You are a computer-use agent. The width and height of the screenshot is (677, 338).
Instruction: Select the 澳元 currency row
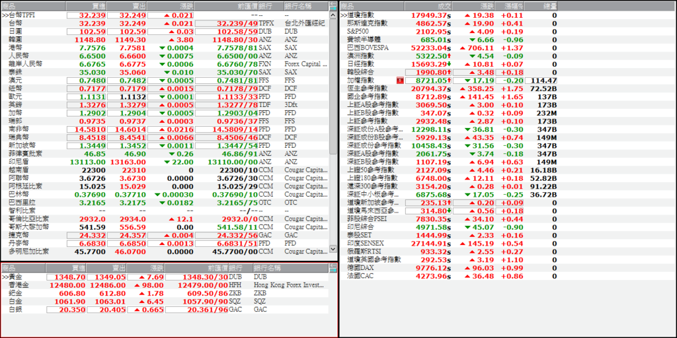tap(165, 80)
